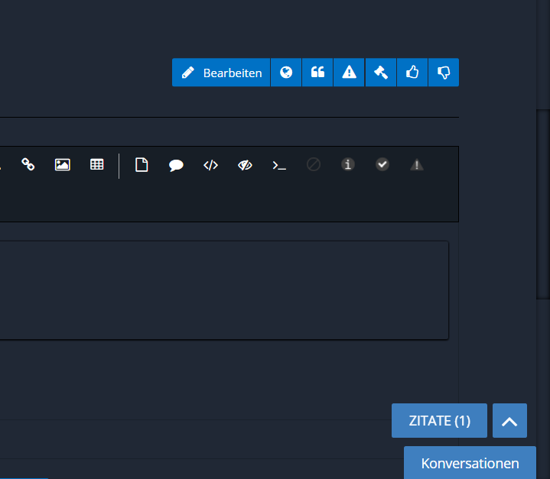The height and width of the screenshot is (479, 550).
Task: Insert a code block with the </> icon
Action: point(210,165)
